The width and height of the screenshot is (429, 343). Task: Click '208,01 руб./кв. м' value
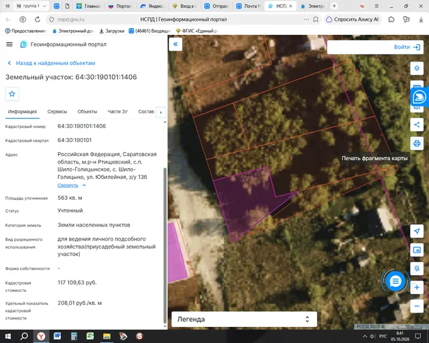80,303
